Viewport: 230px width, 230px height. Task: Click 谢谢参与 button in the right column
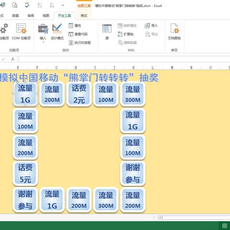point(133,173)
